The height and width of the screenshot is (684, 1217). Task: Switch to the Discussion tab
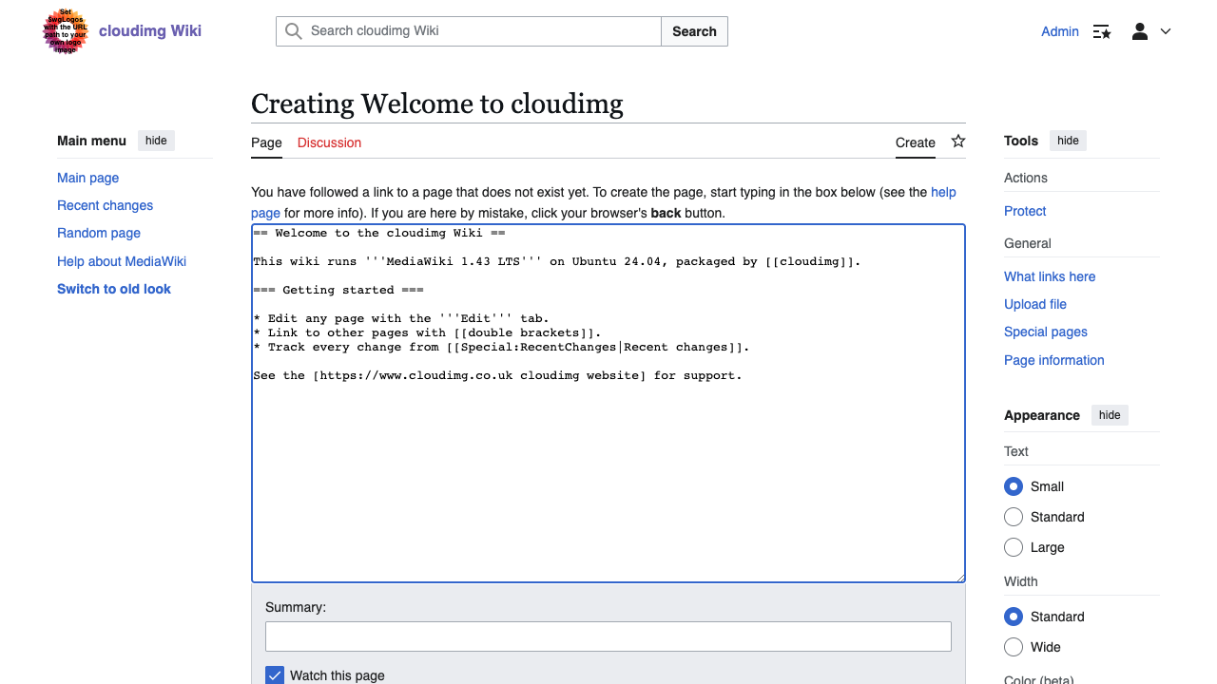(x=329, y=142)
